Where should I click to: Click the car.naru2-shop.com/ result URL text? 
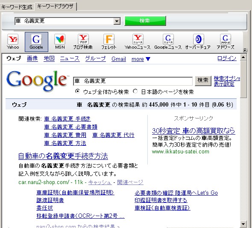coord(44,182)
